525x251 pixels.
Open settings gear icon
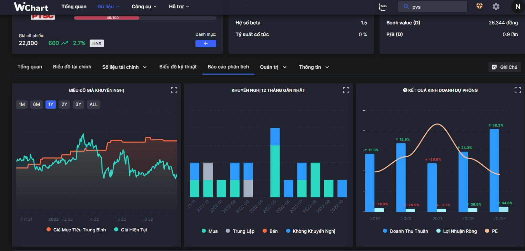(496, 7)
